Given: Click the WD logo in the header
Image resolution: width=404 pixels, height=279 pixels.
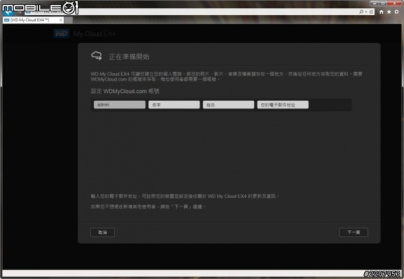Looking at the screenshot, I should click(x=61, y=33).
